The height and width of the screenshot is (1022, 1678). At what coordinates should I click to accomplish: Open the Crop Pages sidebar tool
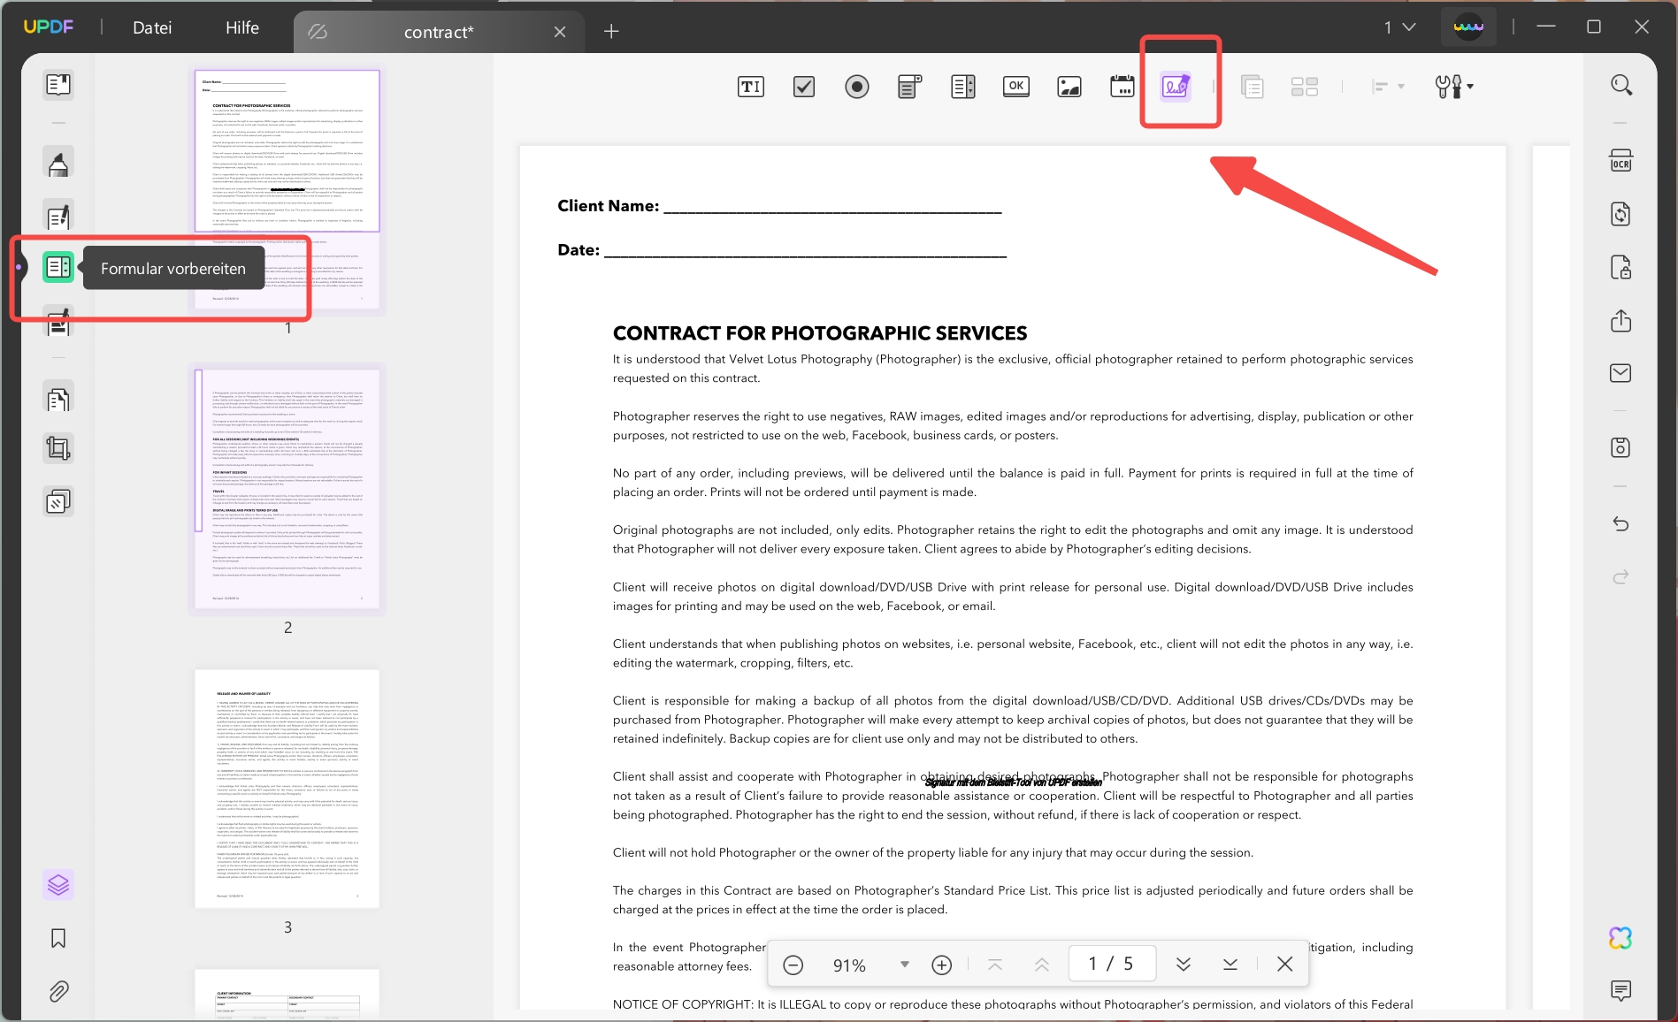pyautogui.click(x=58, y=450)
